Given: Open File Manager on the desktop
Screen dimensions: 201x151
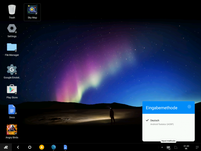Looking at the screenshot, I should coord(12,48).
